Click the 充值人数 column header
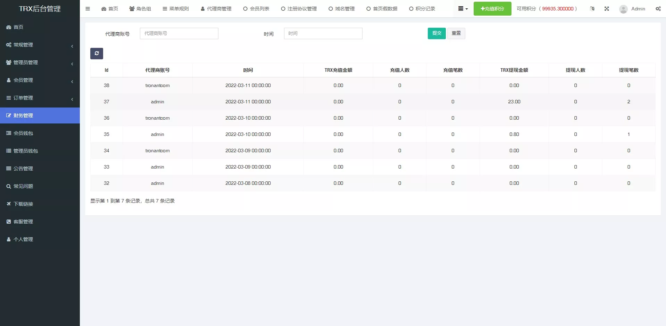This screenshot has width=666, height=326. (400, 70)
